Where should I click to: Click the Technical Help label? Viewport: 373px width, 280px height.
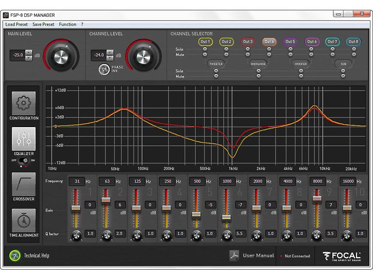click(36, 256)
